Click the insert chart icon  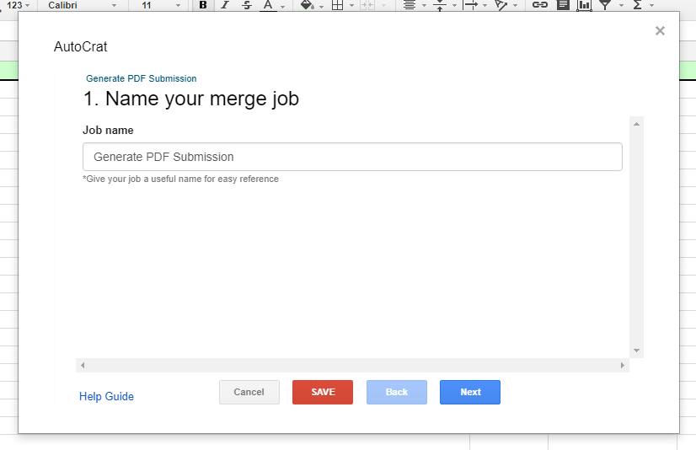(x=584, y=5)
